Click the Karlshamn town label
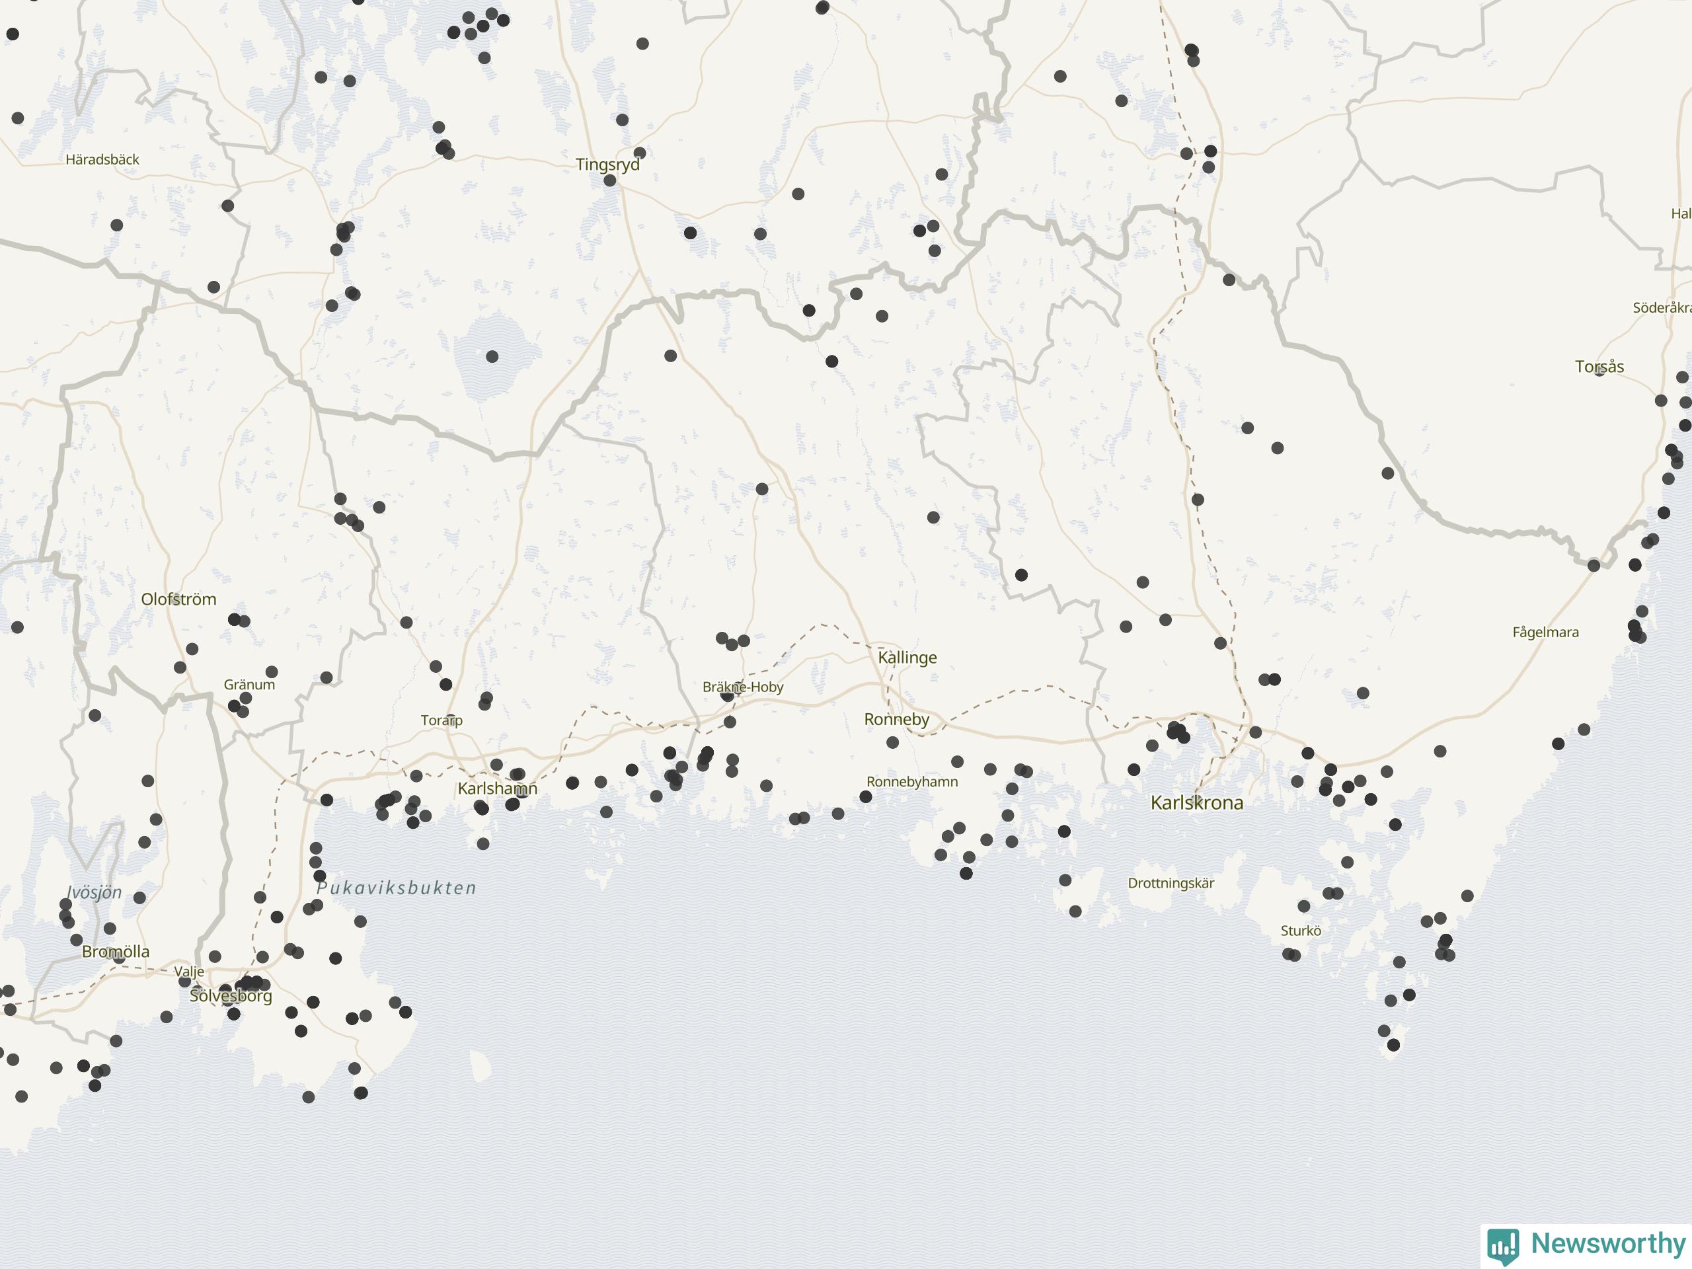Viewport: 1692px width, 1269px height. (x=497, y=788)
